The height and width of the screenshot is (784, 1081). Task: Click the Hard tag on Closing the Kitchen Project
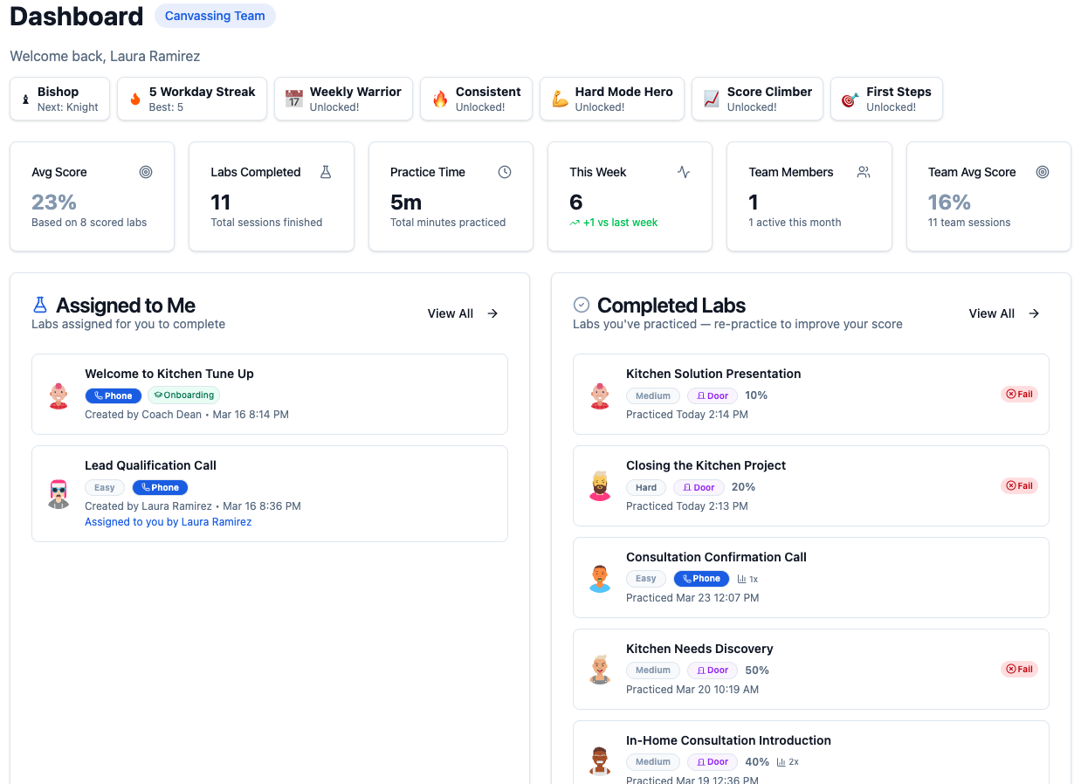(x=646, y=488)
